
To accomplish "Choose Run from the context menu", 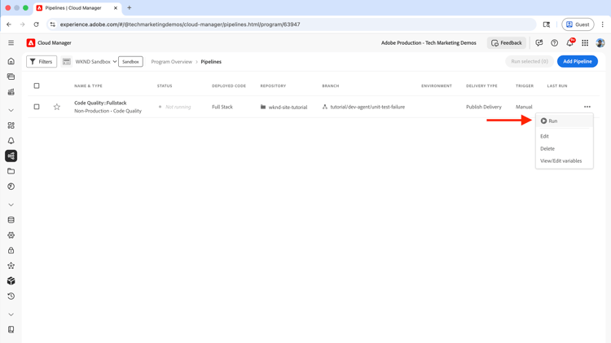I will coord(565,121).
